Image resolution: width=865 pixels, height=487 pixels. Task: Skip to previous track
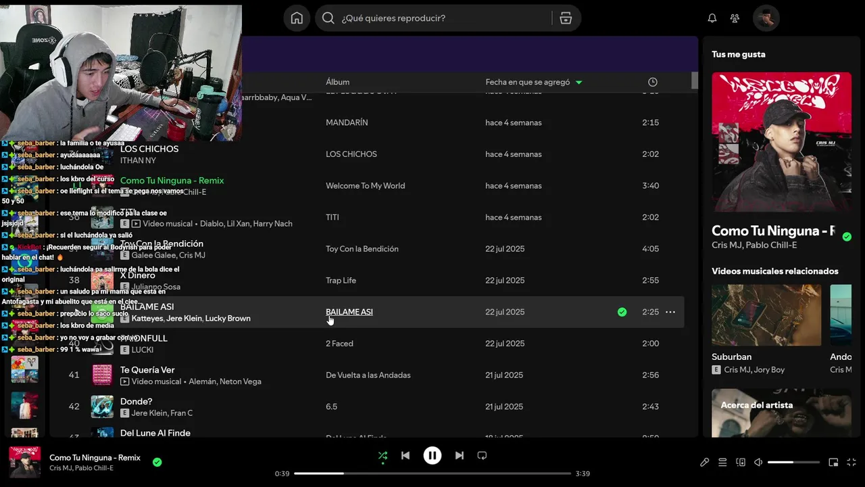[x=405, y=456]
